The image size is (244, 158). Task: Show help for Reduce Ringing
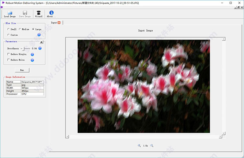[x=32, y=54]
